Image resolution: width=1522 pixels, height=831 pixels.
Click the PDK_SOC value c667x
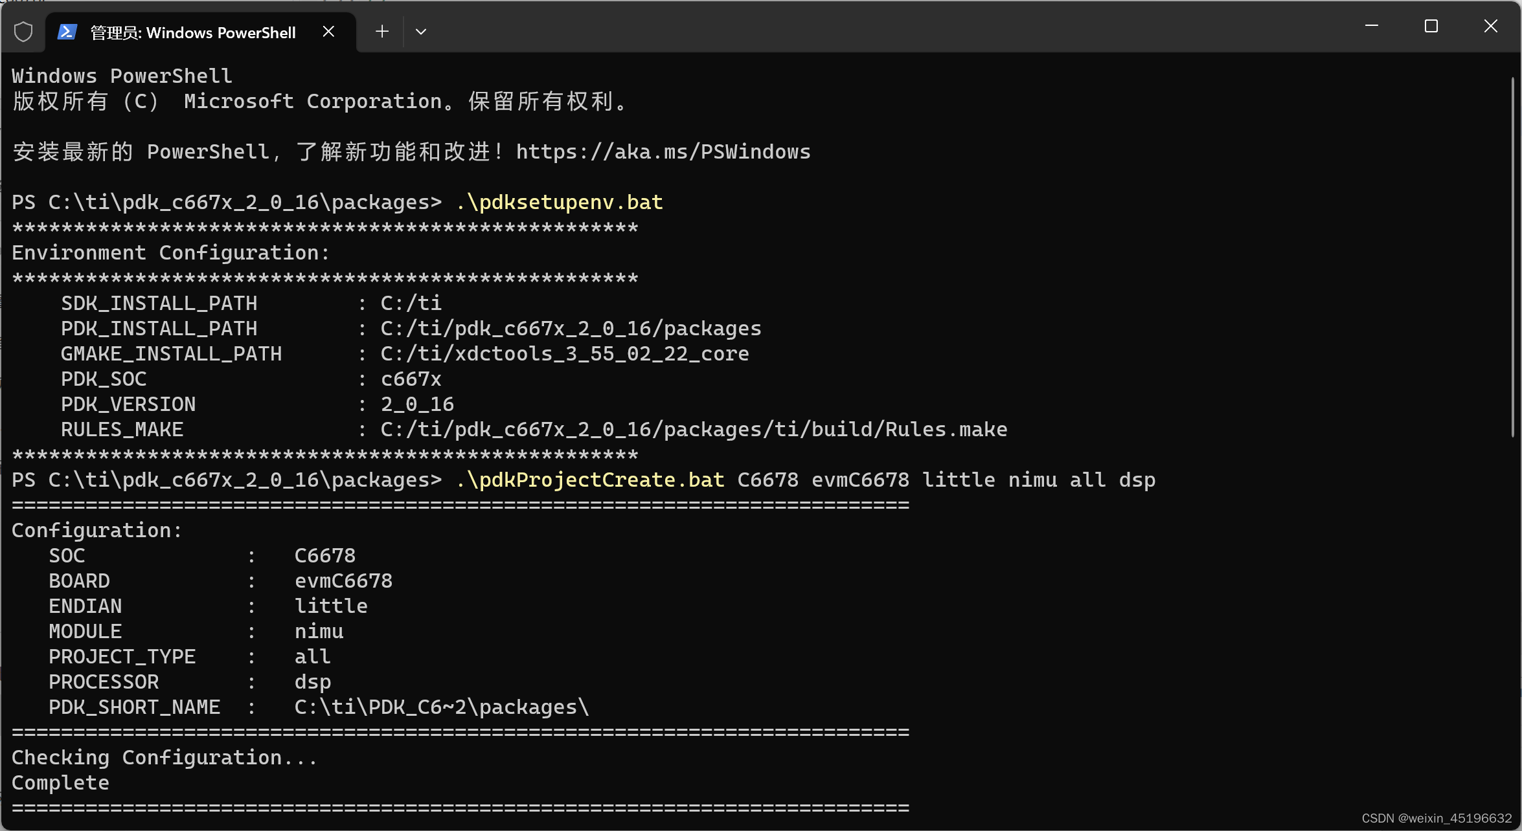click(411, 379)
